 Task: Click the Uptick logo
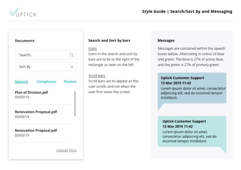click(x=23, y=13)
